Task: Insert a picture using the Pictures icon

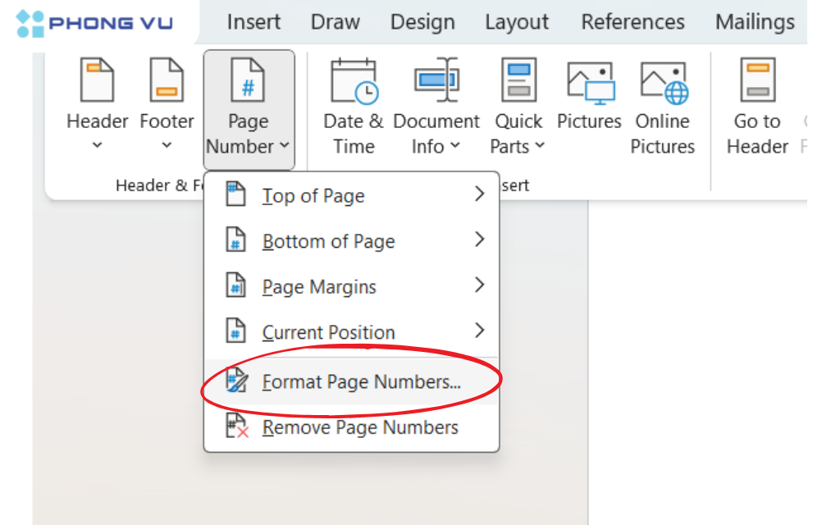Action: (x=589, y=80)
